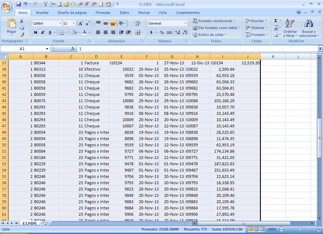323x234 pixels.
Task: Click the fill color paint bucket
Action: (x=73, y=32)
